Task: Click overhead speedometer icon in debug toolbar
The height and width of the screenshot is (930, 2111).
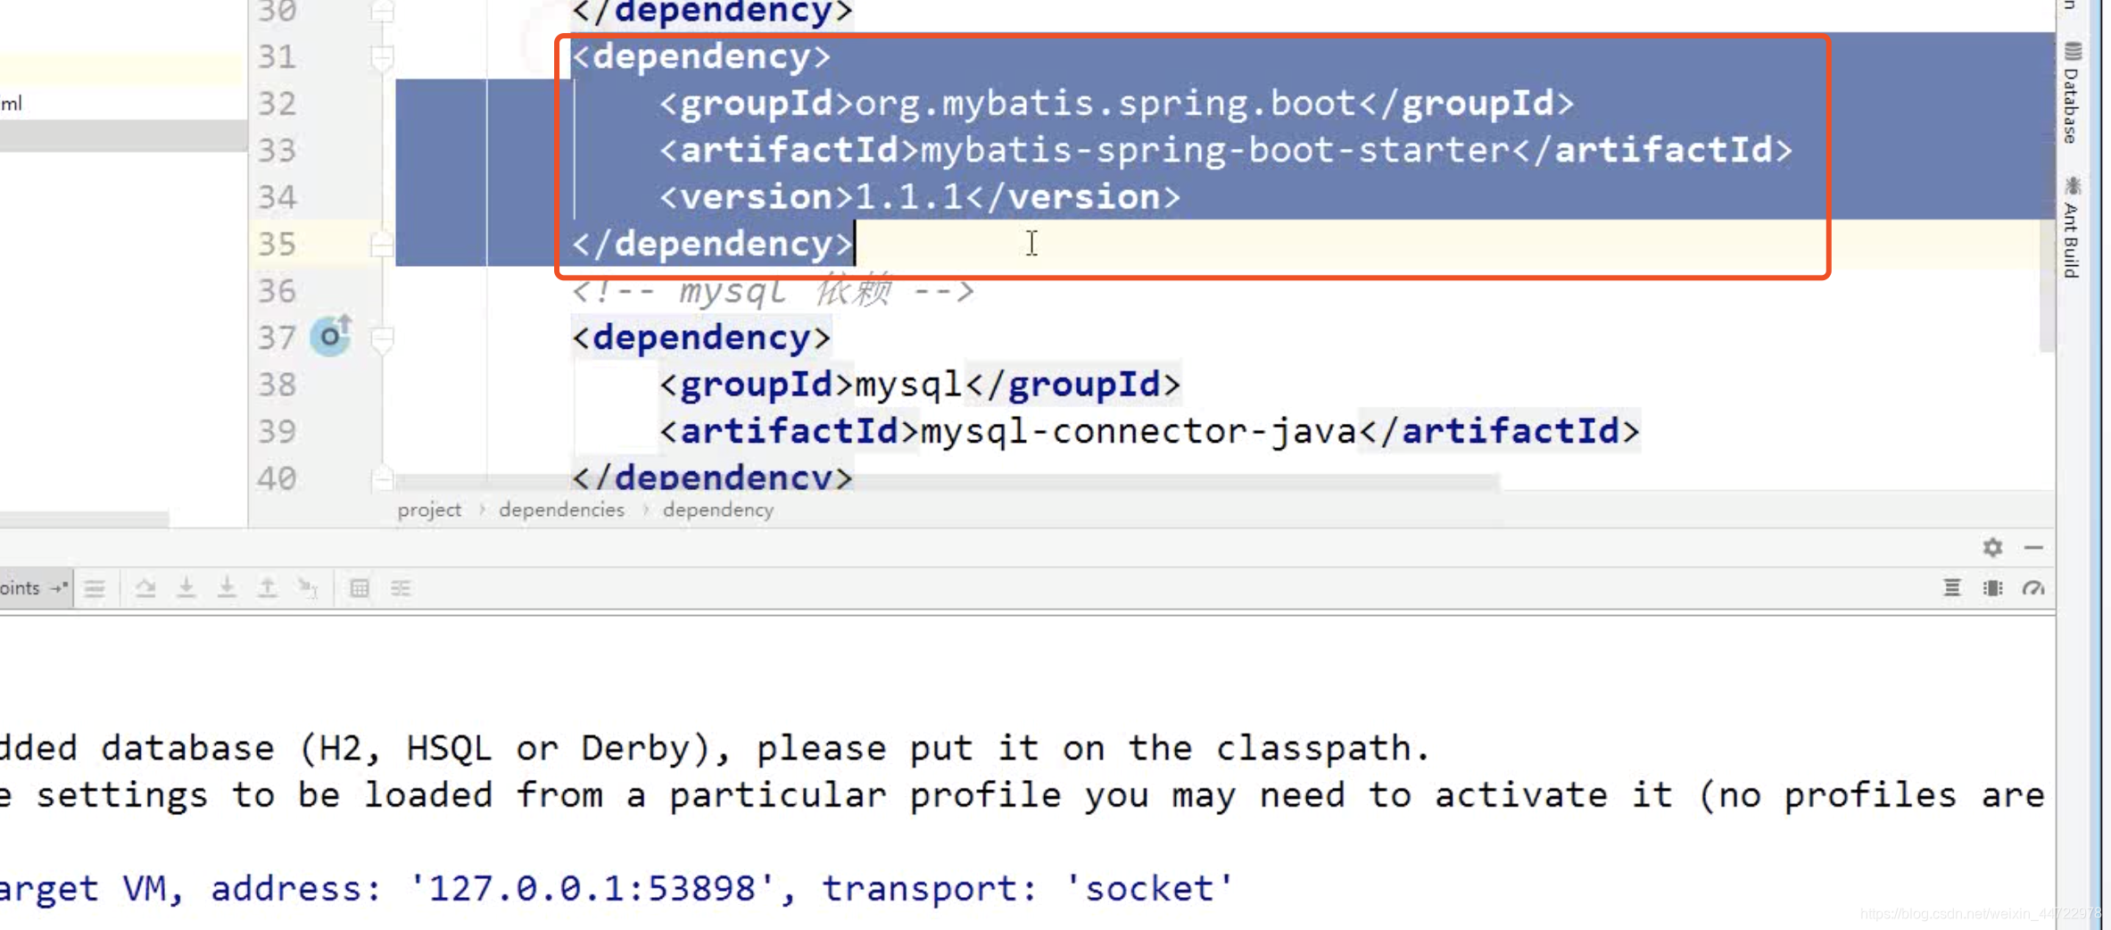Action: (x=2033, y=588)
